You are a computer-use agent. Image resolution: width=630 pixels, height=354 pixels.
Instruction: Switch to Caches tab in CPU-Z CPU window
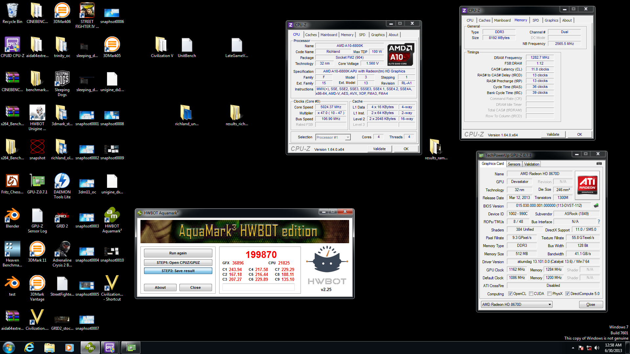coord(311,35)
